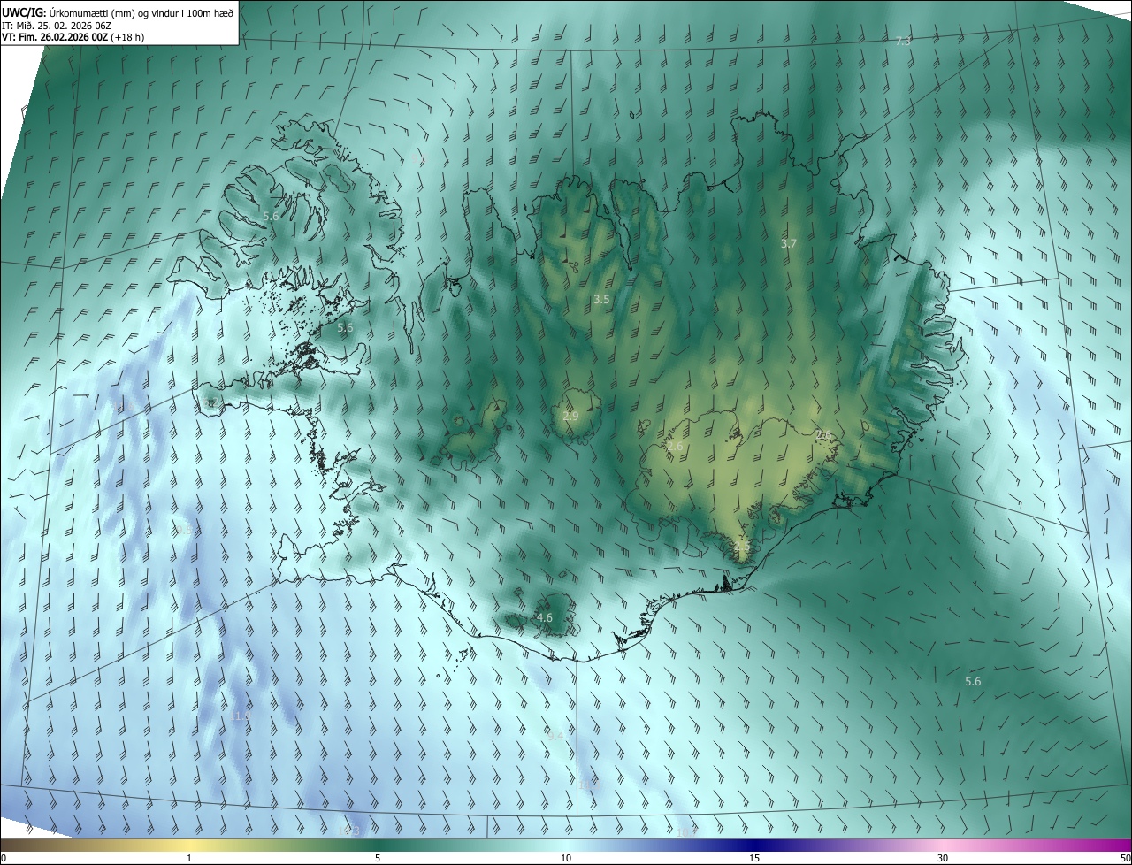1132x865 pixels.
Task: Click the 'VT: Fim. 26.02.2026 00Z (+18 h)' line
Action: tap(73, 36)
